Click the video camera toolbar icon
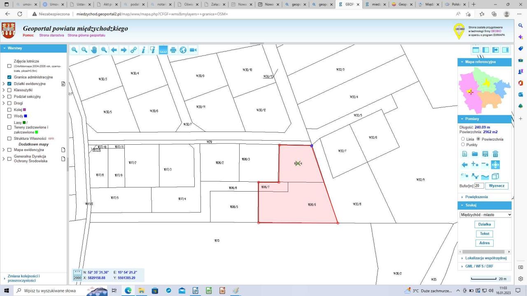 click(x=193, y=50)
